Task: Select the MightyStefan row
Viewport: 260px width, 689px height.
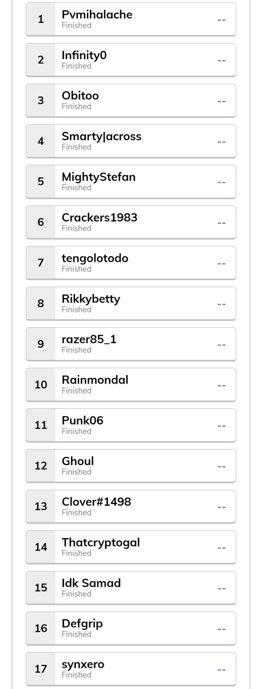Action: [131, 181]
